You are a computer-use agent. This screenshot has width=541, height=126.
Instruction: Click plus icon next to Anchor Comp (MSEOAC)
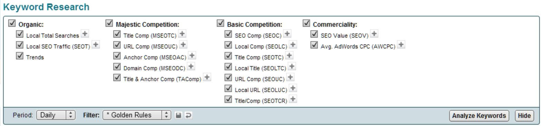192,55
